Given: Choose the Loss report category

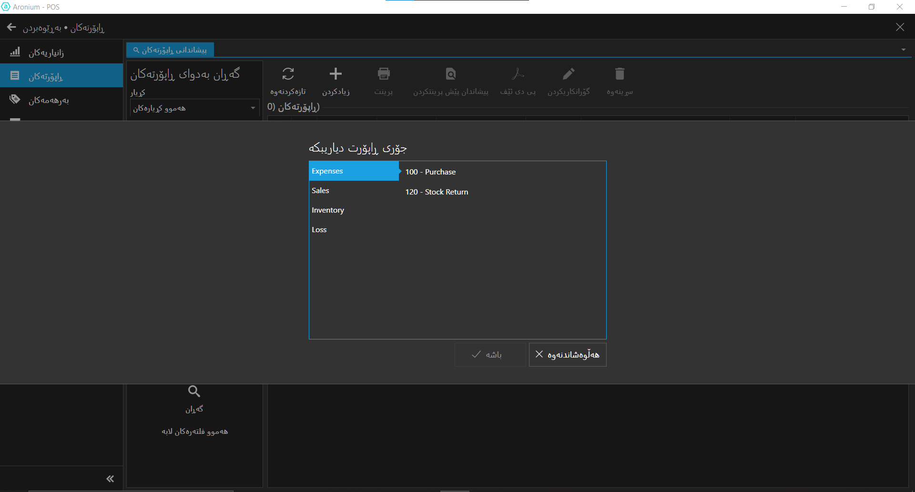Looking at the screenshot, I should click(x=319, y=230).
